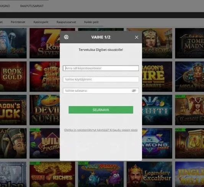The image size is (204, 187).
Task: Open the Tome of Madness game thumbnail
Action: pos(189,43)
